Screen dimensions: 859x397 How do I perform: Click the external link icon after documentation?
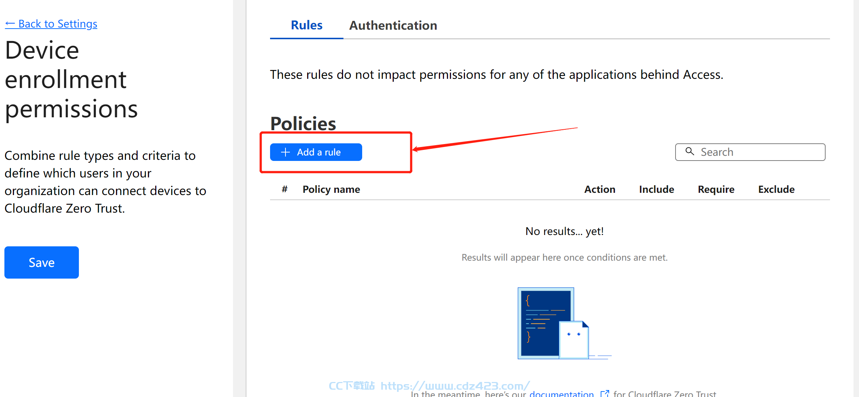tap(605, 394)
